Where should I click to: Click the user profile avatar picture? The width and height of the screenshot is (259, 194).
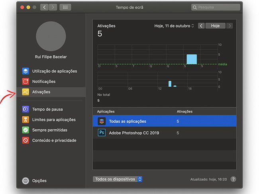[x=51, y=37]
